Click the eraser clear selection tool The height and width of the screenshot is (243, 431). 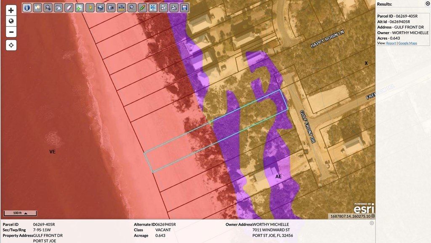pyautogui.click(x=69, y=8)
